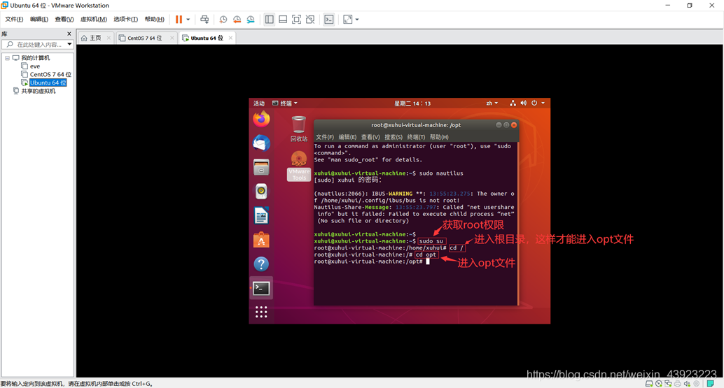
Task: Open the zh input language dropdown
Action: [492, 103]
